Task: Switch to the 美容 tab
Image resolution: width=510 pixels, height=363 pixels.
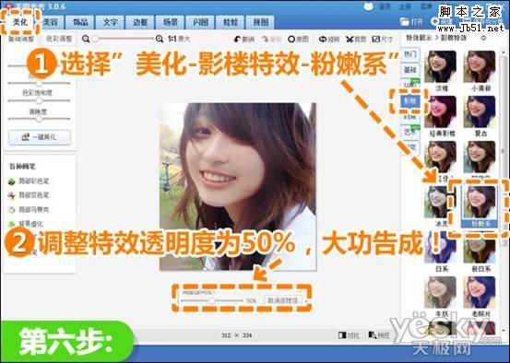Action: pyautogui.click(x=50, y=22)
